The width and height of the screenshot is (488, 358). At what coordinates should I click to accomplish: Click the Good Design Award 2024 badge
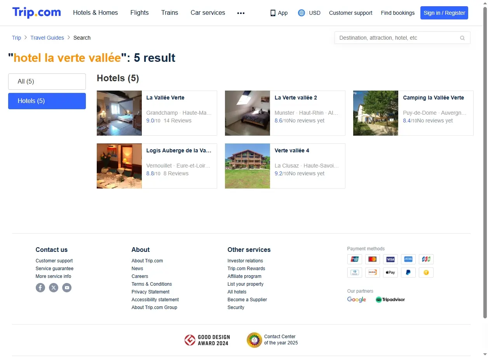tap(207, 340)
